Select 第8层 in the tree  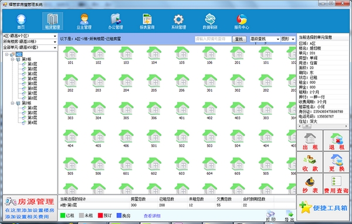point(32,98)
